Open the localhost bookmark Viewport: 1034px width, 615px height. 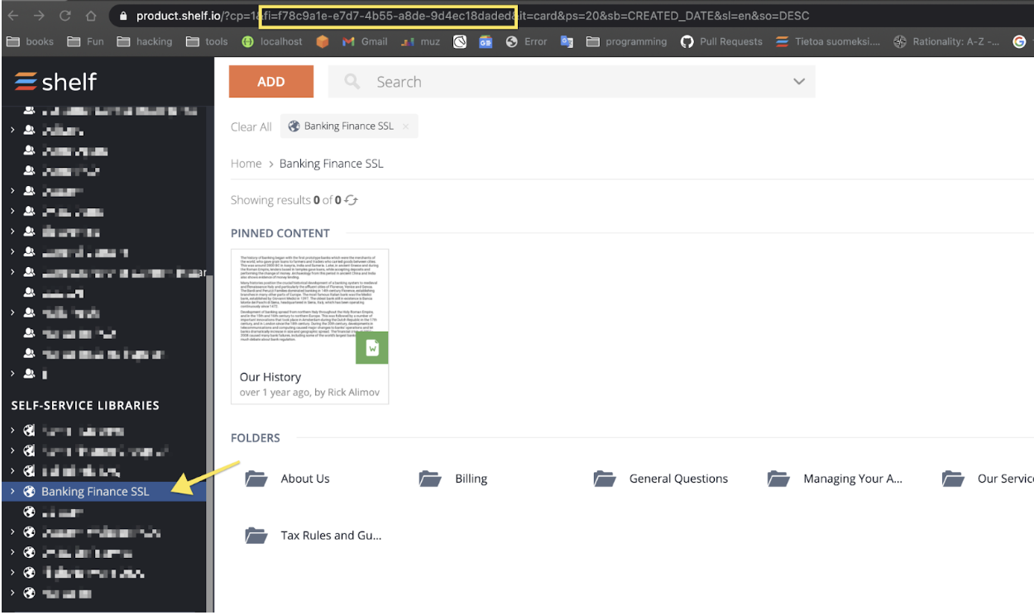point(272,41)
